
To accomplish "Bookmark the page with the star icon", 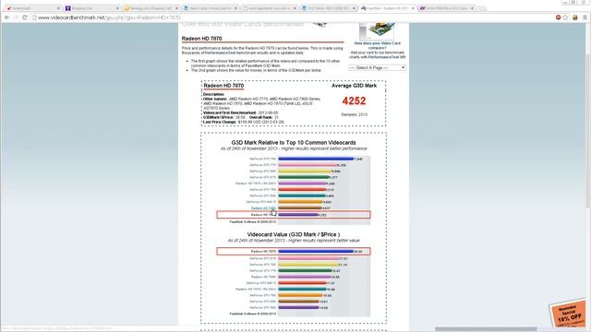I will point(565,18).
